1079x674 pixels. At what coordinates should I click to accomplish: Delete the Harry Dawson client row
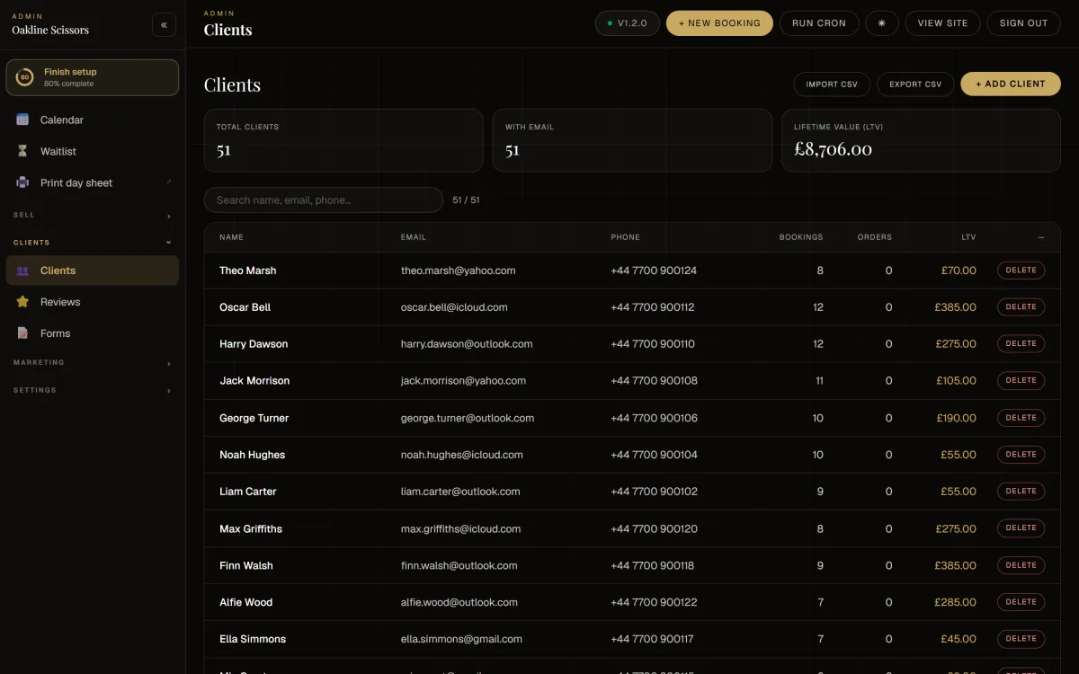pos(1021,344)
